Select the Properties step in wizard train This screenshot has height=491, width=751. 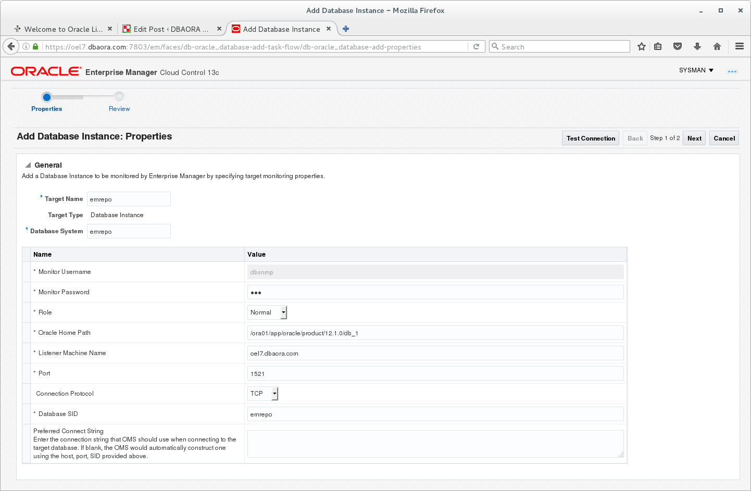point(46,109)
